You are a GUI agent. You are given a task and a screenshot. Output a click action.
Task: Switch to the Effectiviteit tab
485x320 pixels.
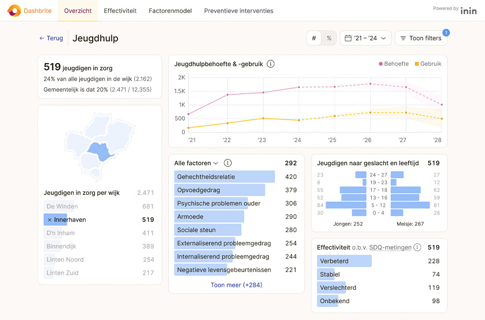(120, 10)
